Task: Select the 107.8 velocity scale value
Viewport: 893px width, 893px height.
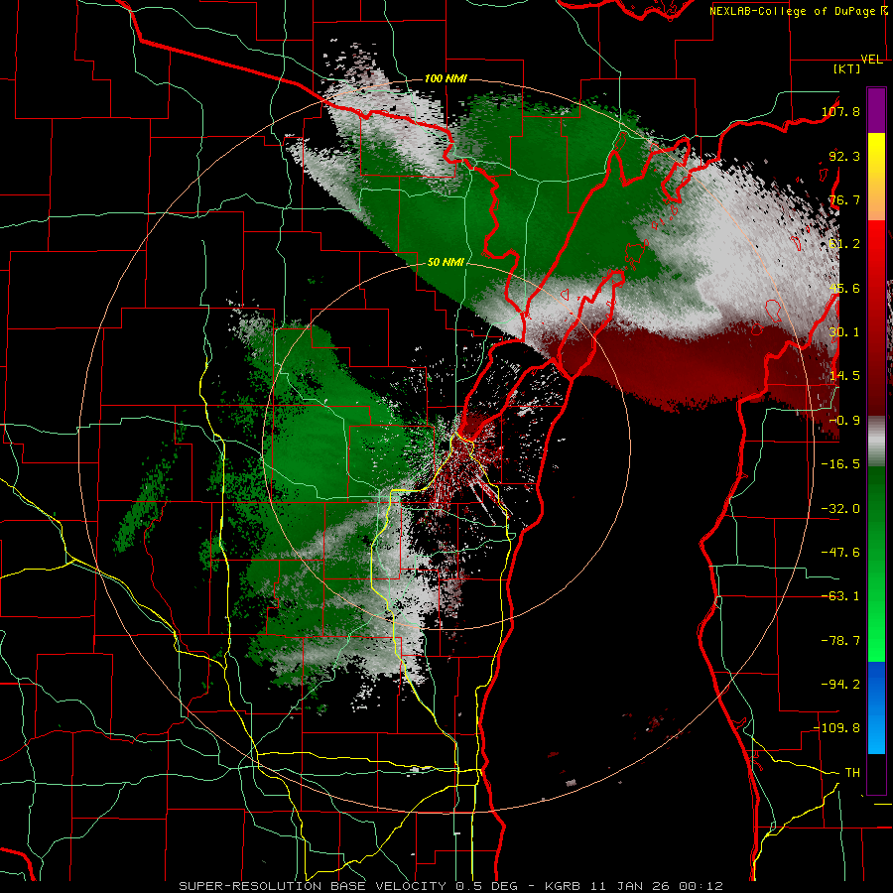Action: (x=840, y=111)
